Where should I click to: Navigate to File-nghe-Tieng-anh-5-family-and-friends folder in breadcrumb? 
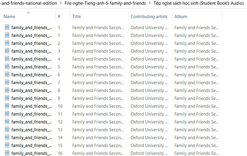click(x=105, y=4)
